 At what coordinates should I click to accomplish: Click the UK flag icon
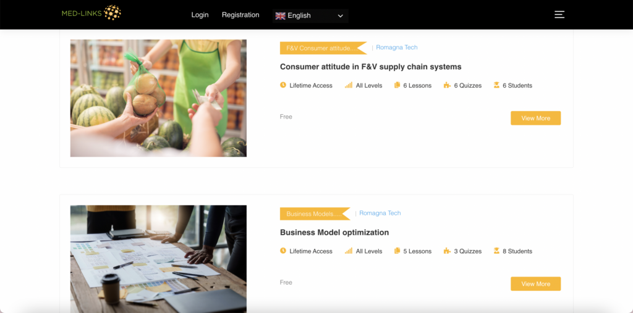tap(280, 15)
